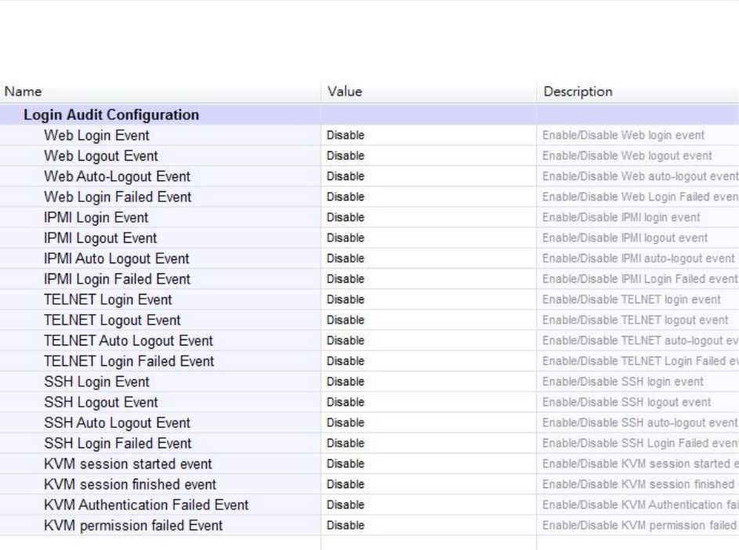This screenshot has height=550, width=739.
Task: Select the KVM Authentication Failed Event row name
Action: pos(146,505)
